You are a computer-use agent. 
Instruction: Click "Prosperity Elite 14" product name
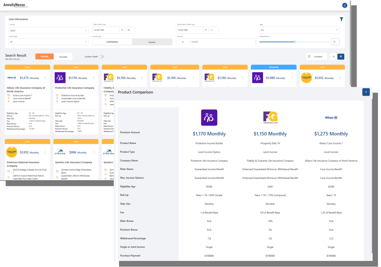click(270, 143)
